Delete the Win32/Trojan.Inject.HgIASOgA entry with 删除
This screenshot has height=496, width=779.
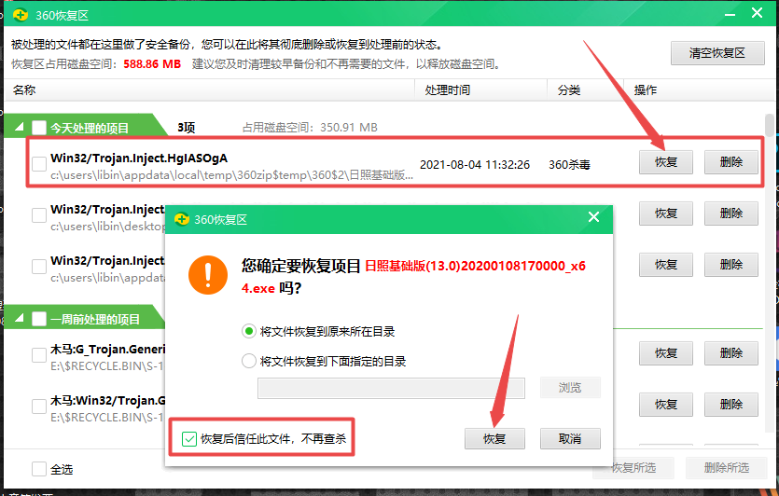click(730, 162)
